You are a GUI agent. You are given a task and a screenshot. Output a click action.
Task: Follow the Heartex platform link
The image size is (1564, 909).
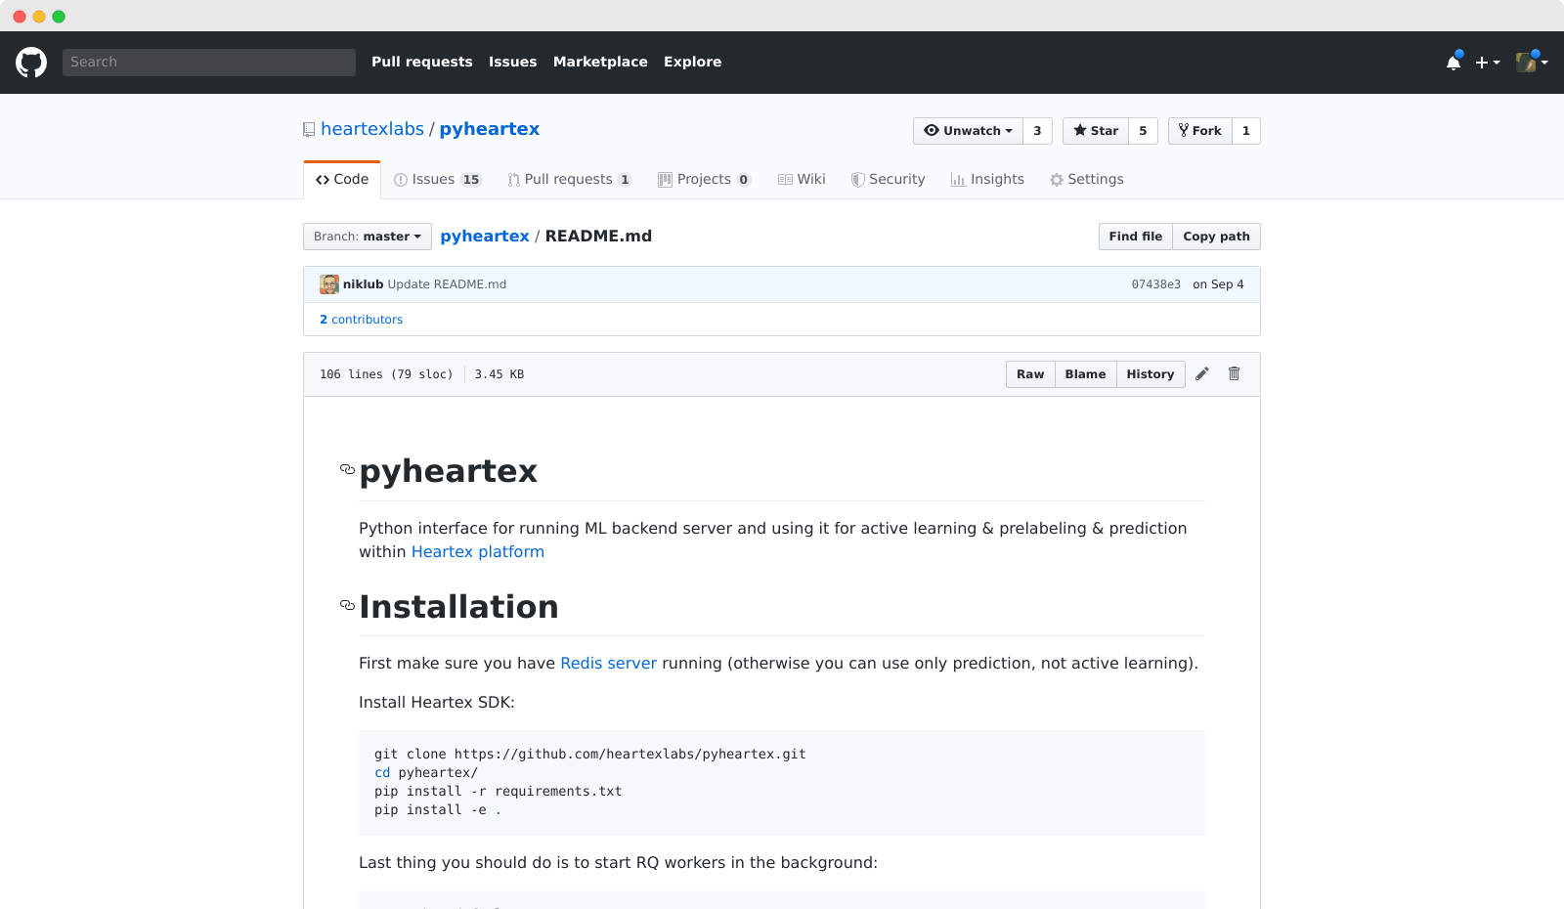point(478,552)
